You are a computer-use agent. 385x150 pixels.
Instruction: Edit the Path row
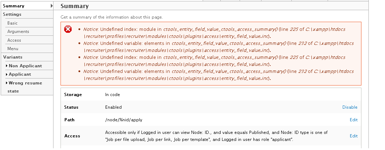(x=354, y=120)
